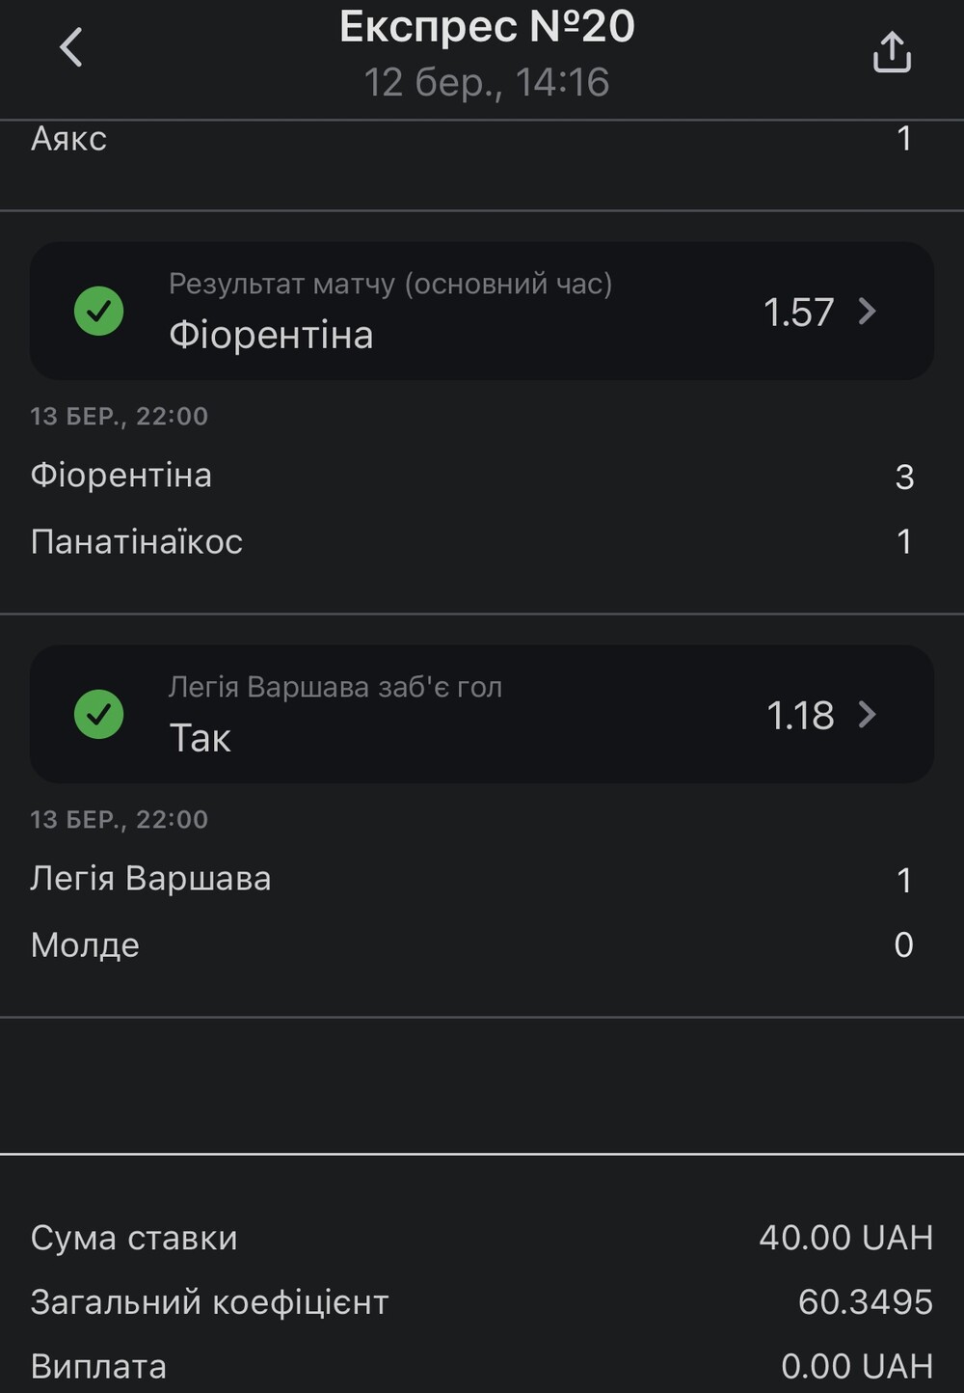964x1393 pixels.
Task: Select the Сума ставки 40.00 UAH row
Action: tap(482, 1238)
